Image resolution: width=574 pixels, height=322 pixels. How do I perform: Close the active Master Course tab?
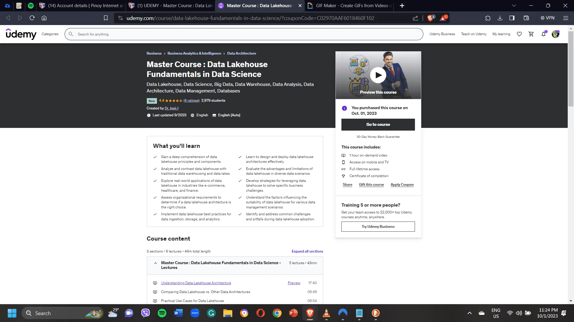pos(300,6)
